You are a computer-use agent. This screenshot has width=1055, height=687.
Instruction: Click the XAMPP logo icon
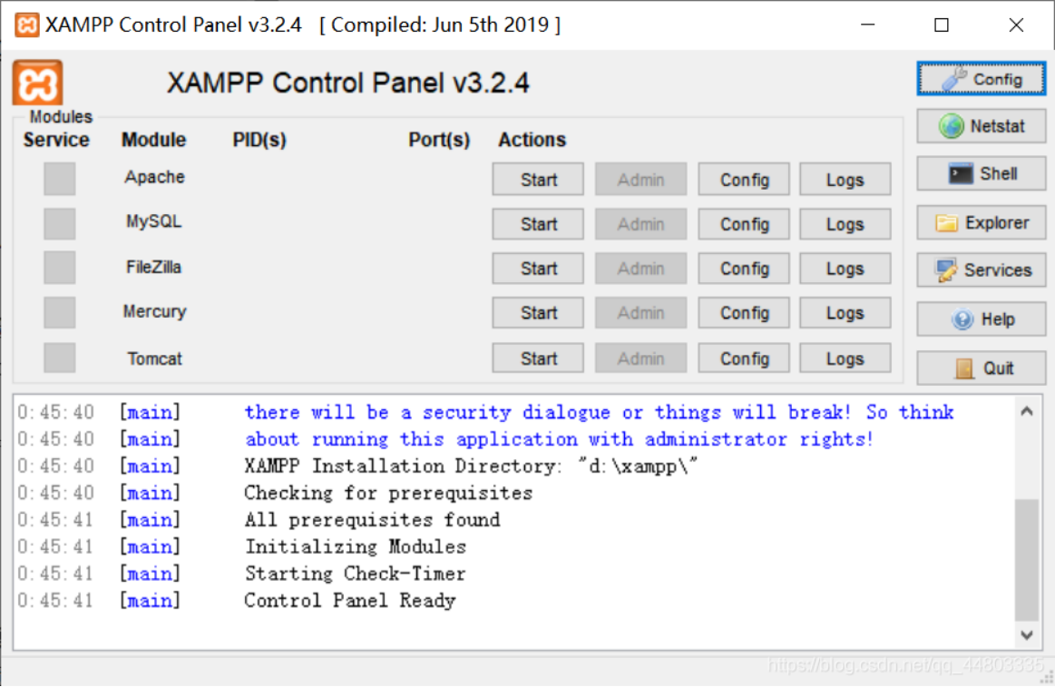pyautogui.click(x=37, y=83)
